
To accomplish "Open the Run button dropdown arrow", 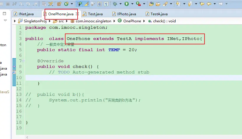I will click(132, 4).
